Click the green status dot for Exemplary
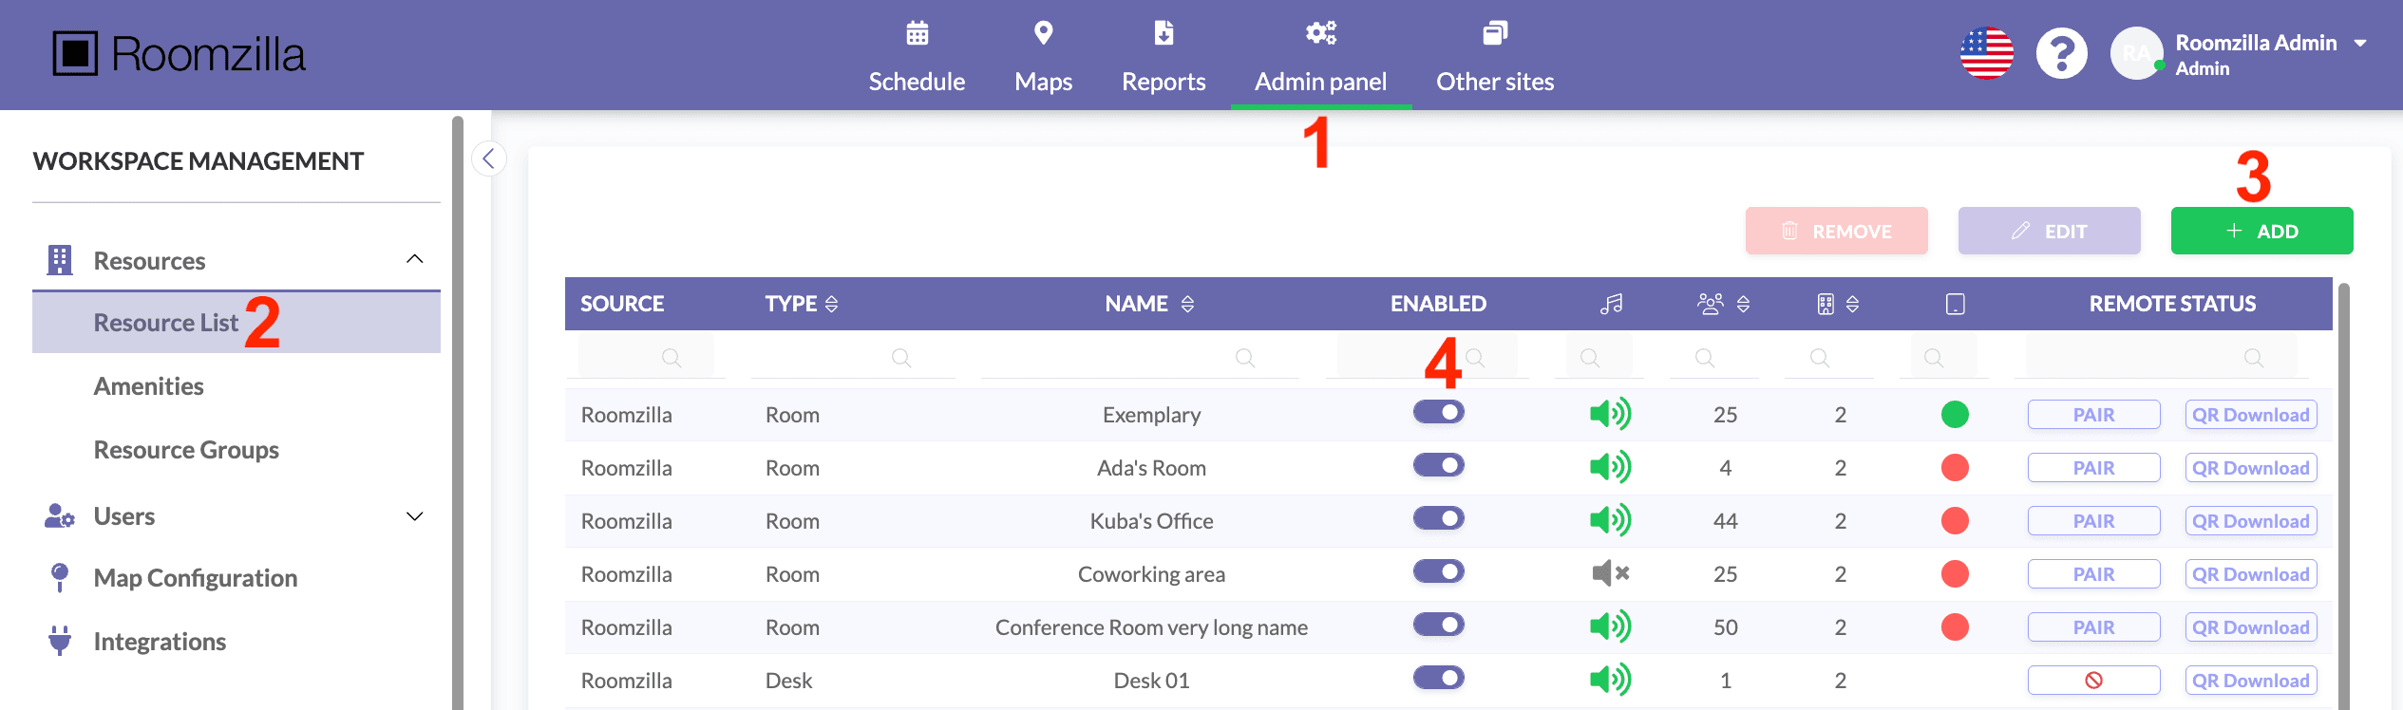Image resolution: width=2403 pixels, height=710 pixels. tap(1955, 415)
